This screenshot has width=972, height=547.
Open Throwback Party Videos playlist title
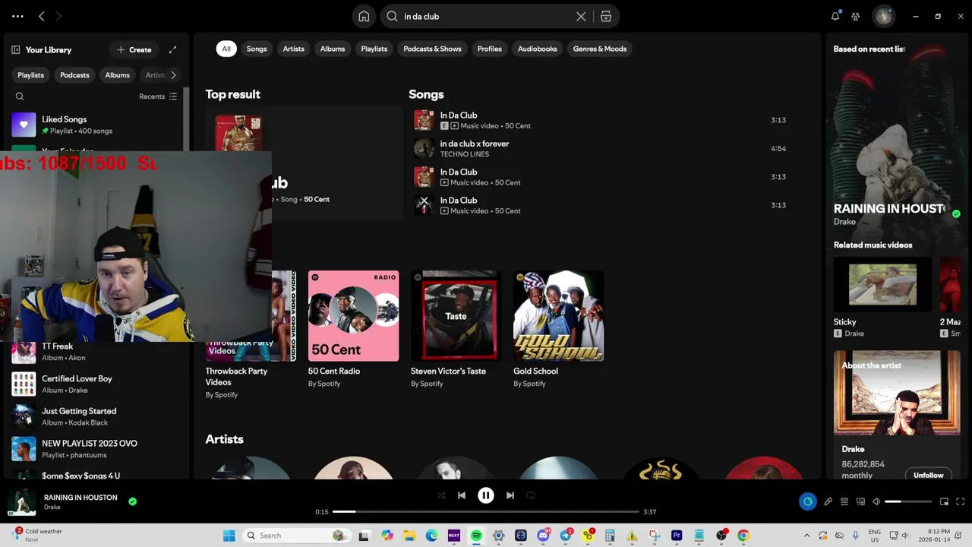[x=236, y=376]
